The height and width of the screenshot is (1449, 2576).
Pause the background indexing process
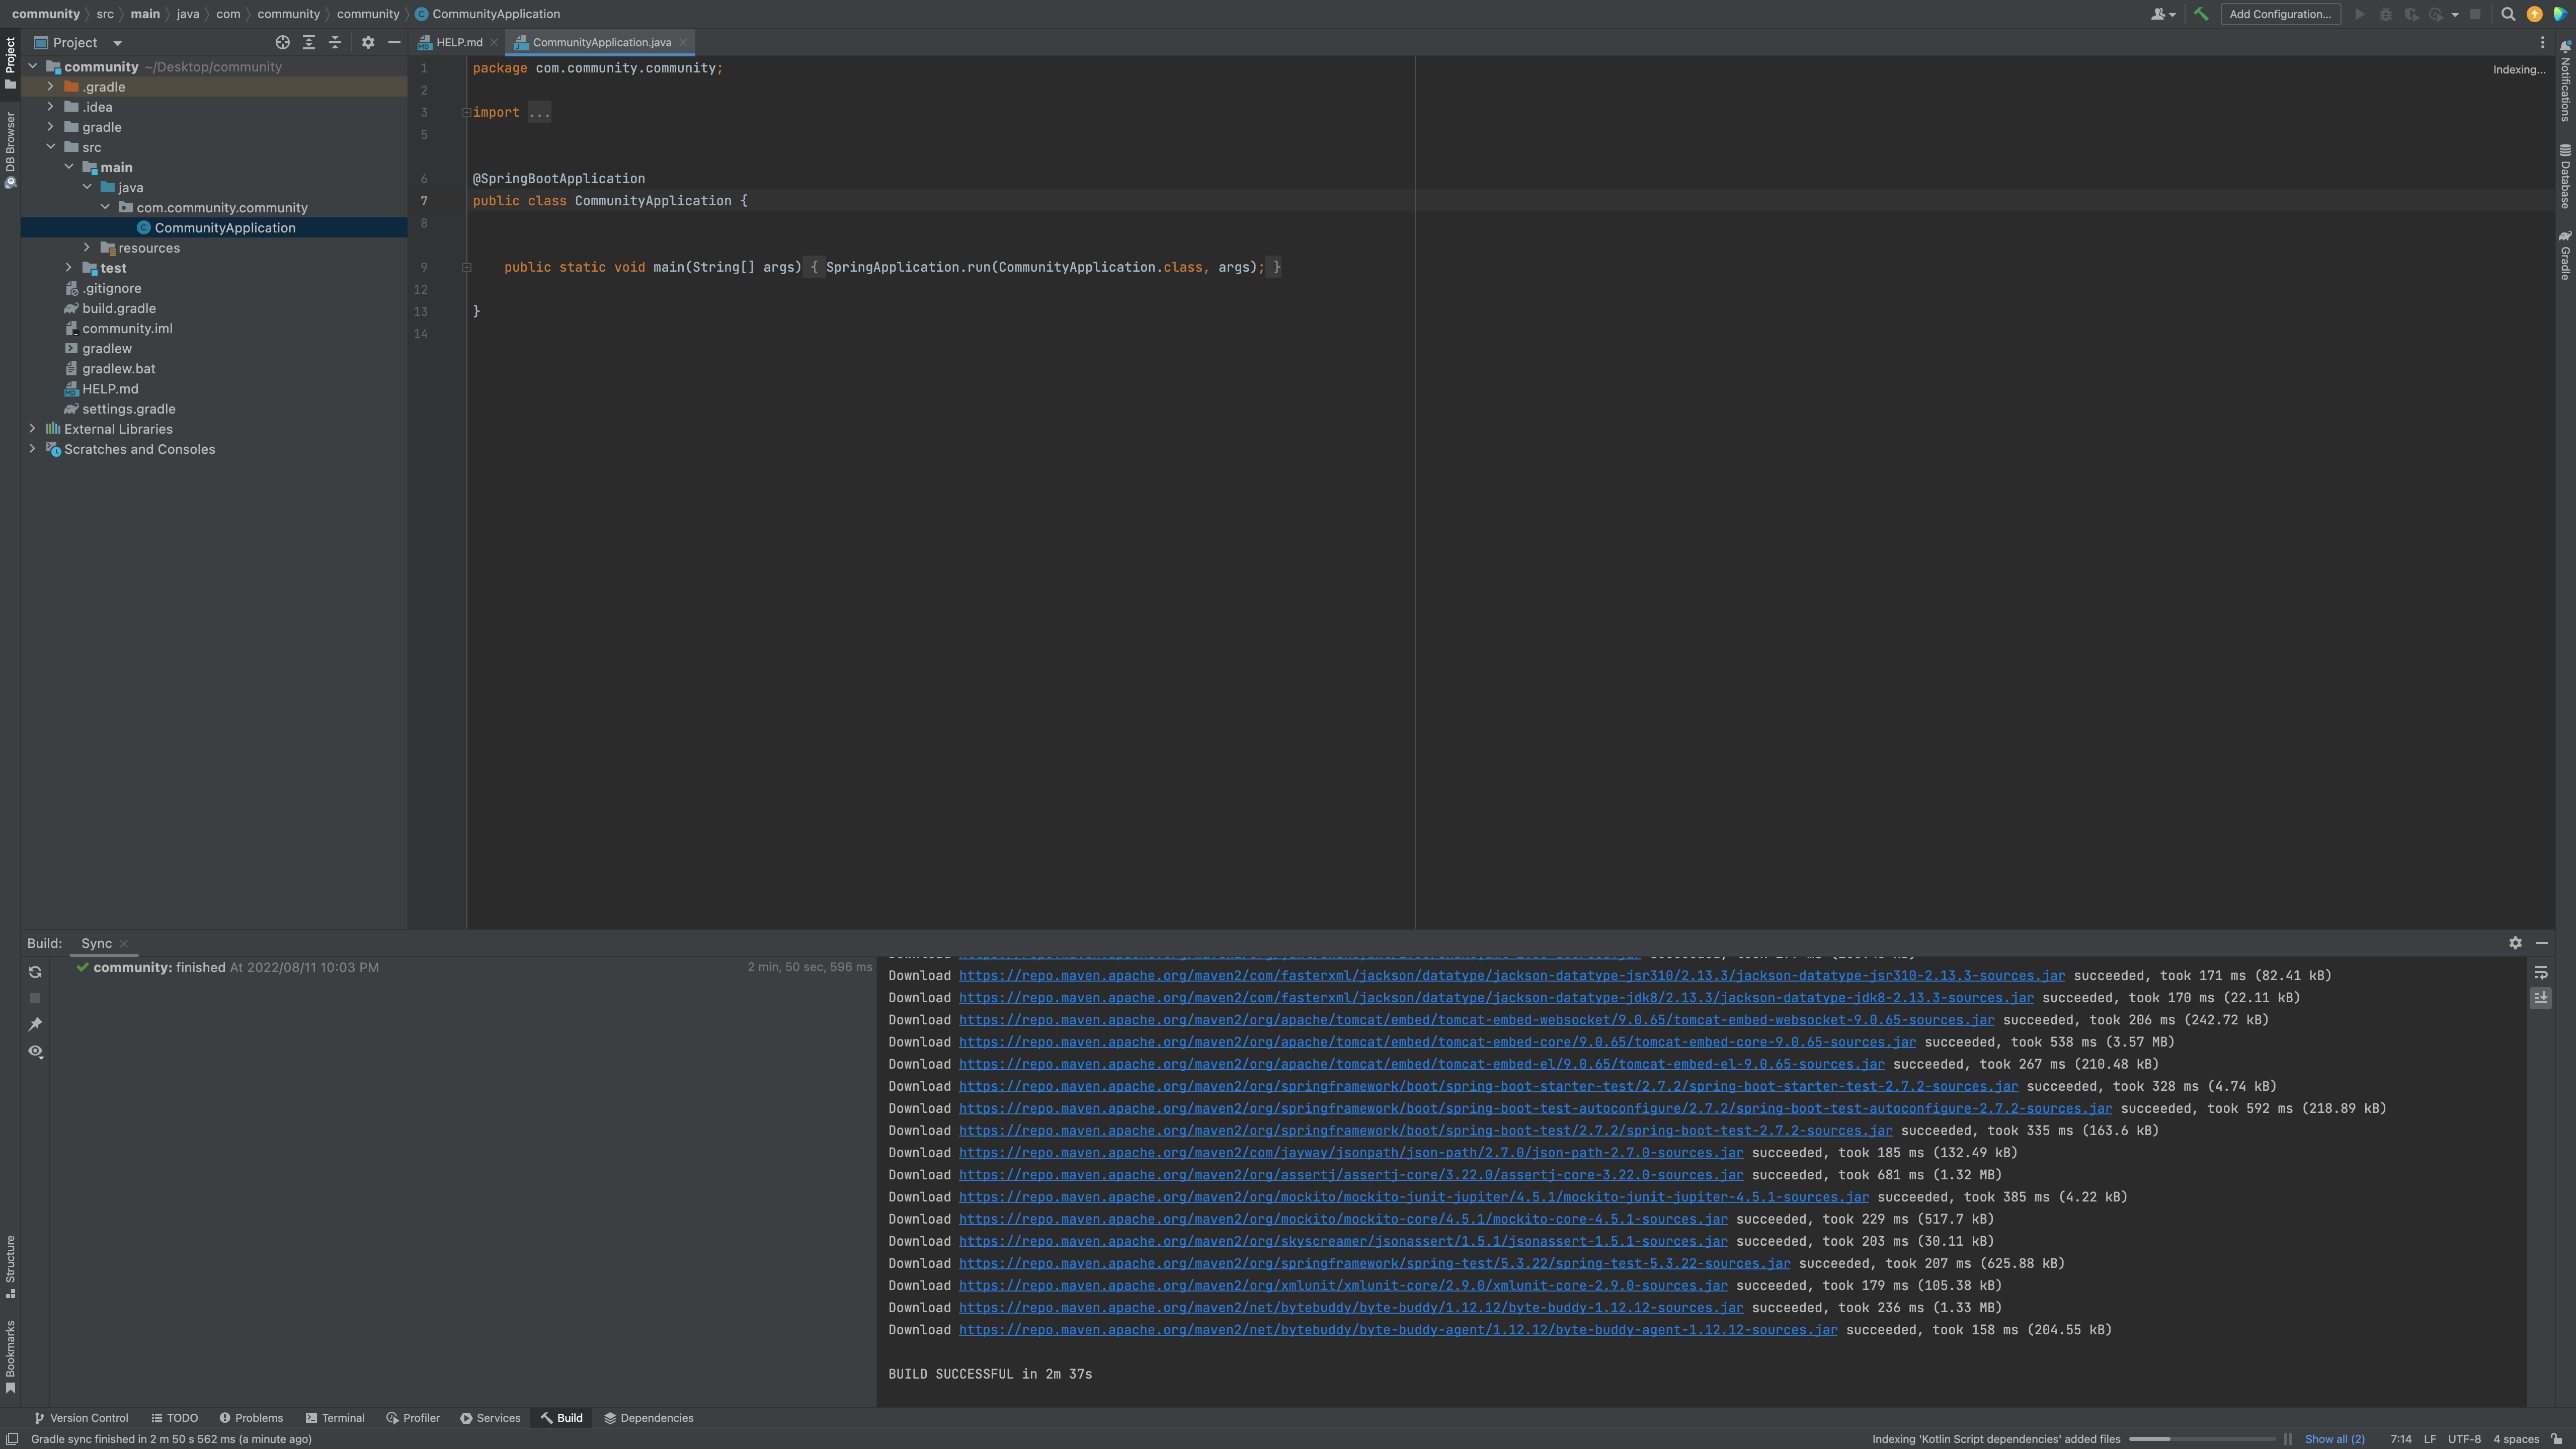click(2288, 1439)
